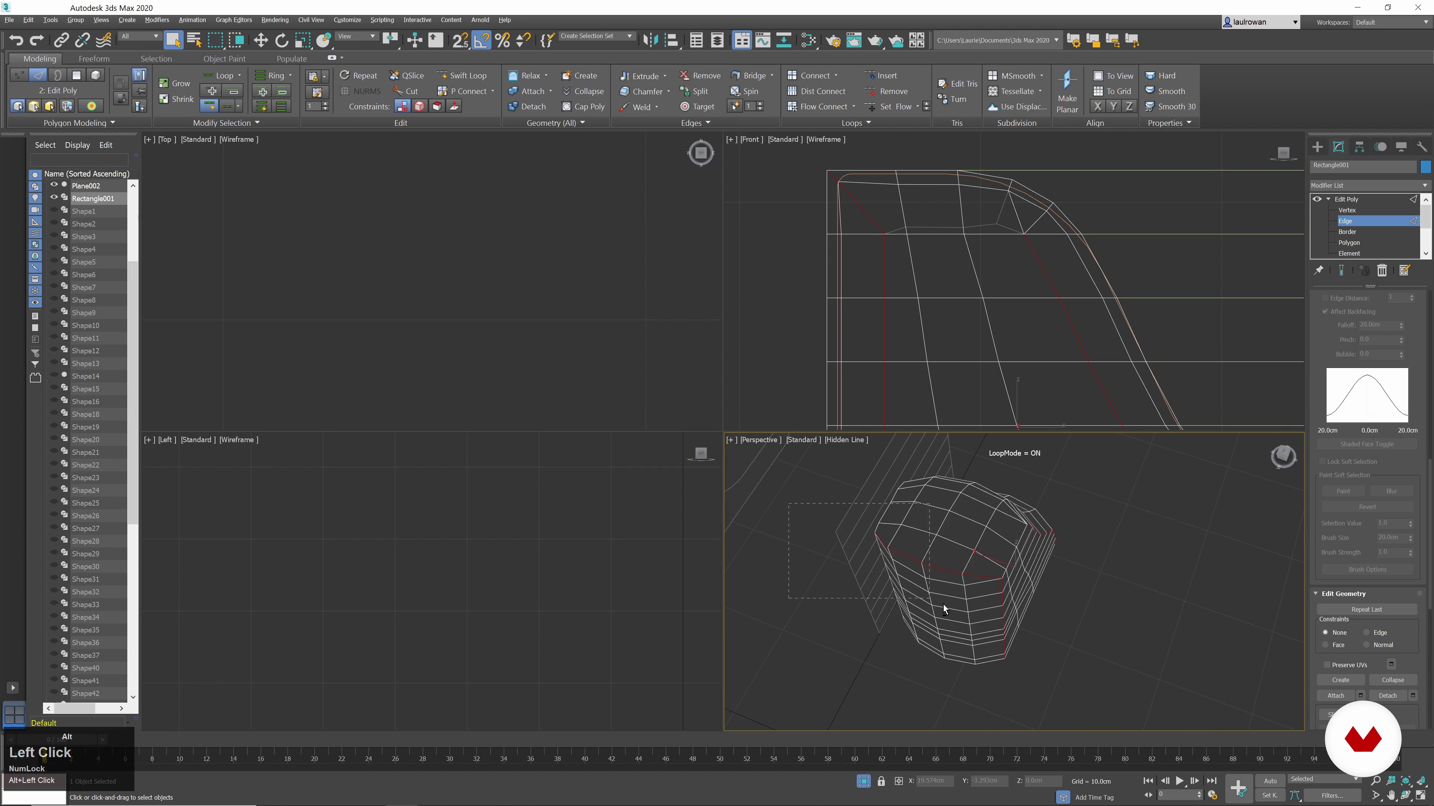The image size is (1434, 806).
Task: Toggle the Percent Snap icon
Action: coord(502,40)
